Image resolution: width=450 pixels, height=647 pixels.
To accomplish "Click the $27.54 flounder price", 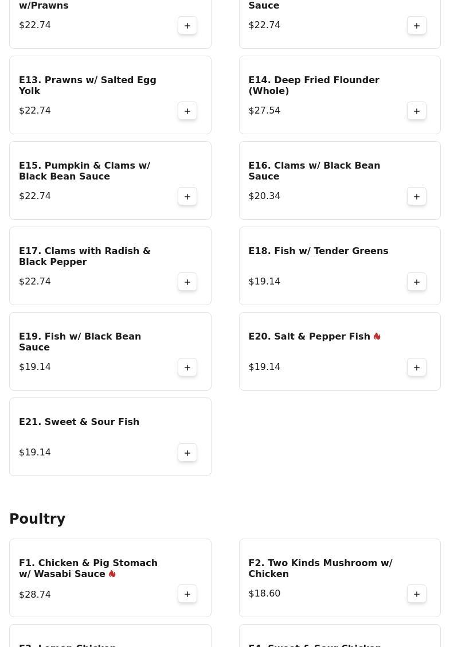I will (264, 111).
